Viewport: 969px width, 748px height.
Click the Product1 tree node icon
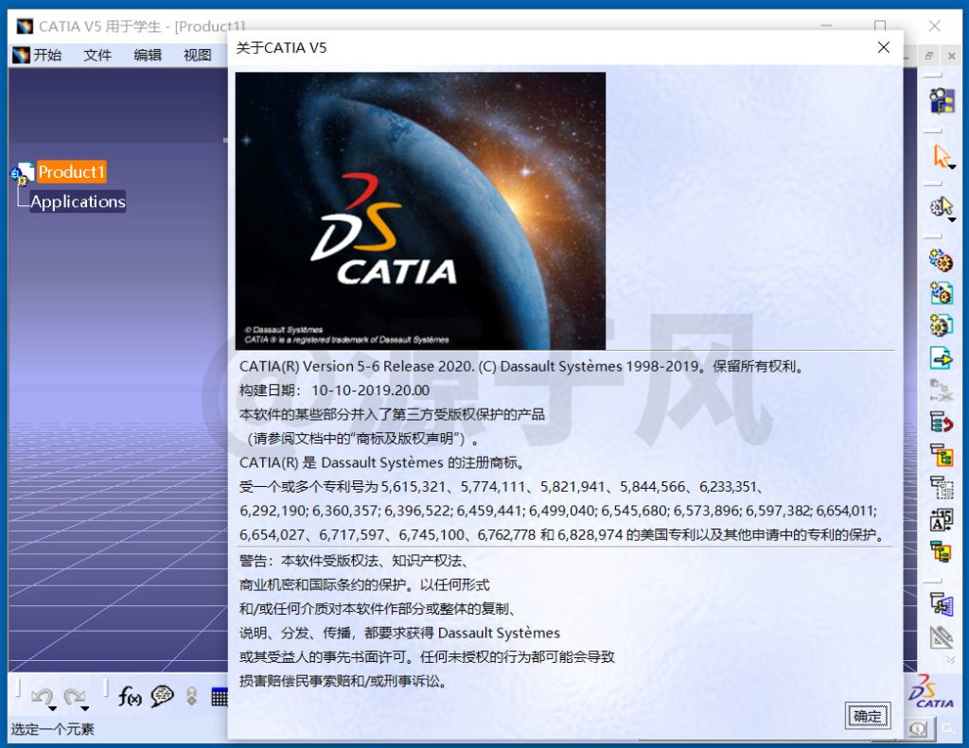[22, 174]
